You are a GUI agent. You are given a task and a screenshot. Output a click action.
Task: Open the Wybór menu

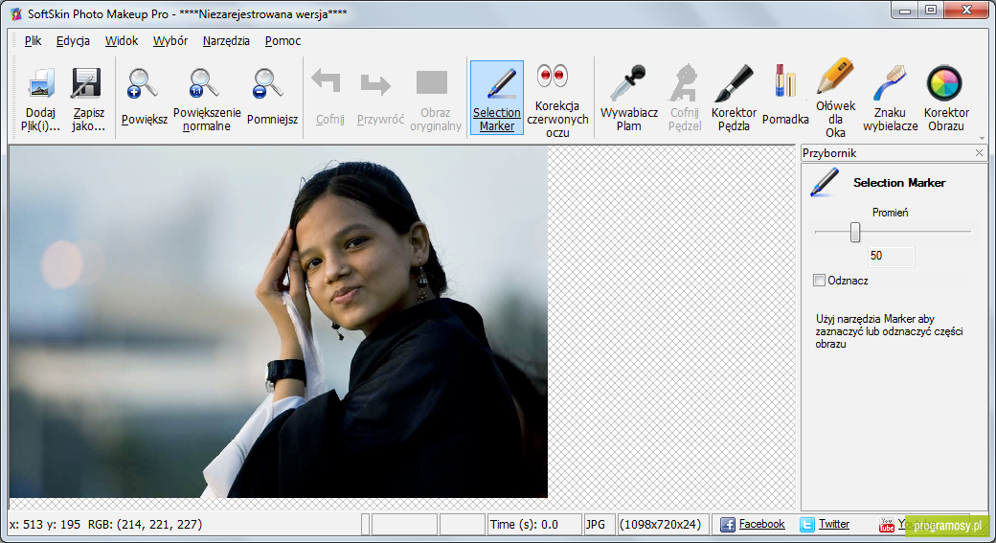(170, 40)
